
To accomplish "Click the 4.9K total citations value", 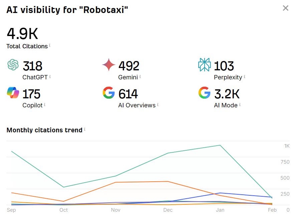I will pos(22,34).
